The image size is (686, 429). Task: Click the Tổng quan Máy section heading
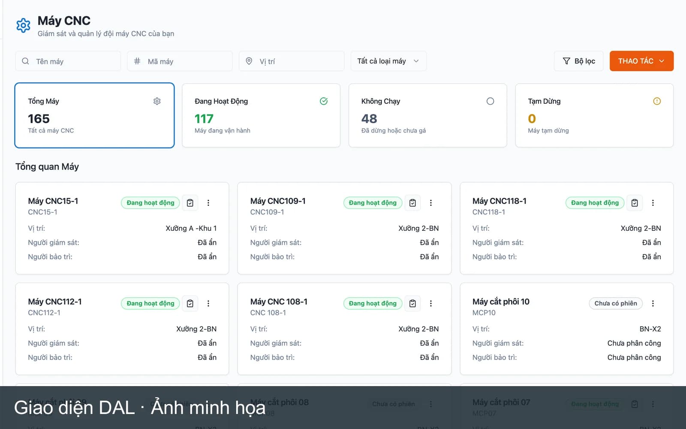47,167
